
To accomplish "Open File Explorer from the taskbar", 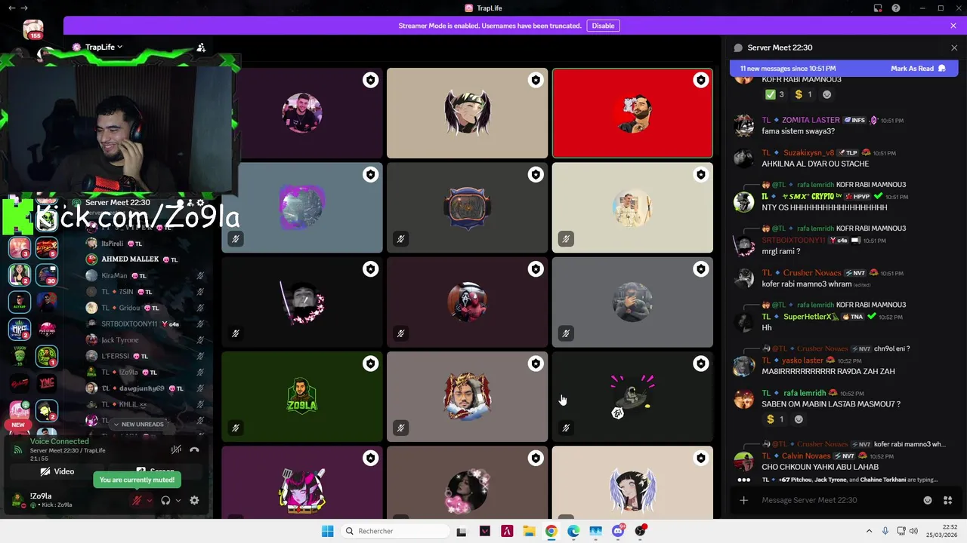I will (529, 531).
